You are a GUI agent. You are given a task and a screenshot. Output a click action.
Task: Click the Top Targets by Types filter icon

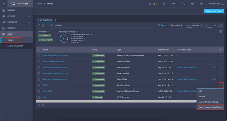(x=77, y=31)
